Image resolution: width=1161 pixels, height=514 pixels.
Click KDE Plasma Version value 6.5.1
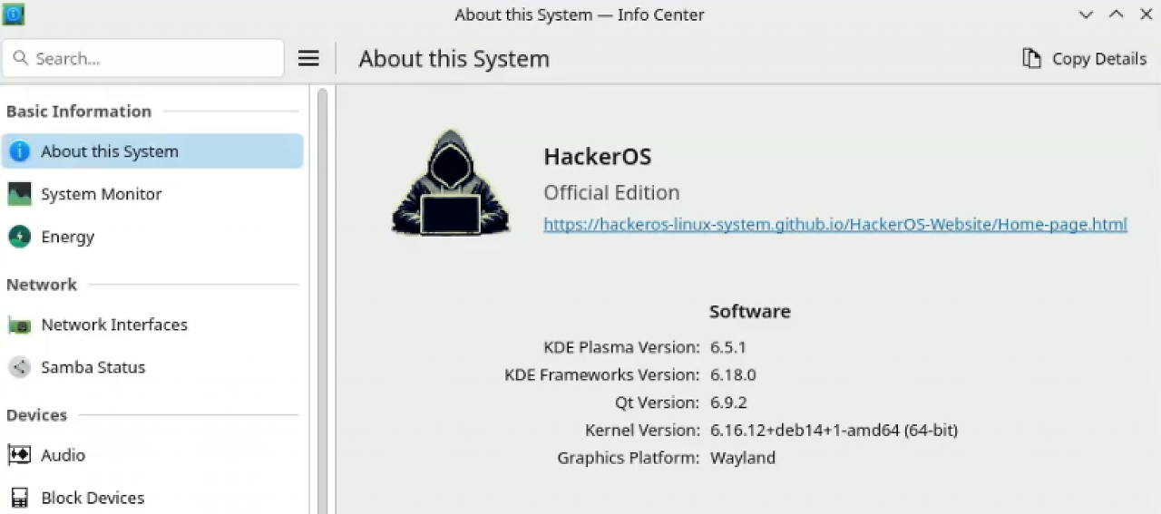[x=727, y=347]
